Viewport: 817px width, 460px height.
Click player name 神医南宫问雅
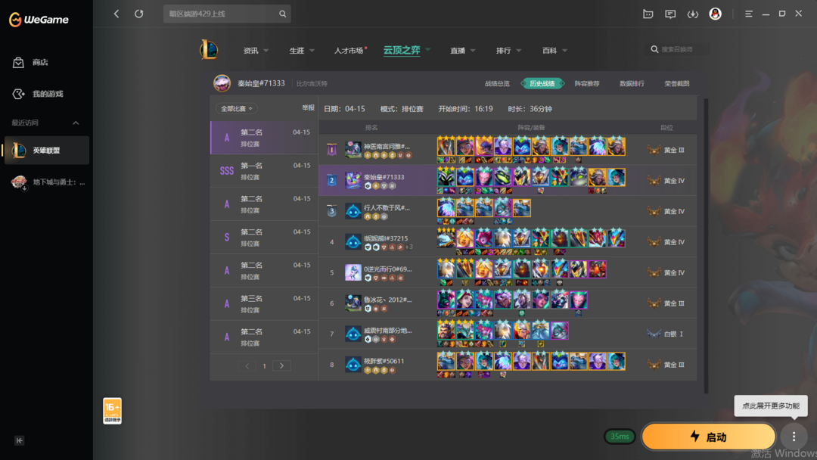387,146
